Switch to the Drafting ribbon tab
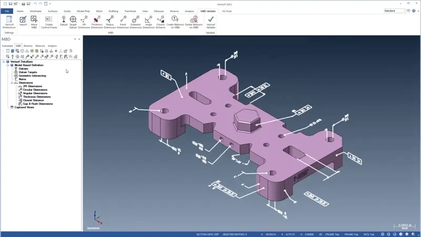The height and width of the screenshot is (237, 421). click(113, 11)
